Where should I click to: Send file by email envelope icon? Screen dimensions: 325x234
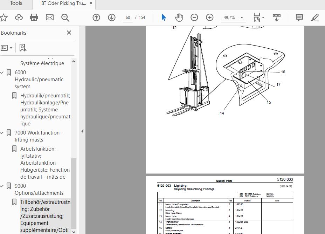click(x=49, y=18)
